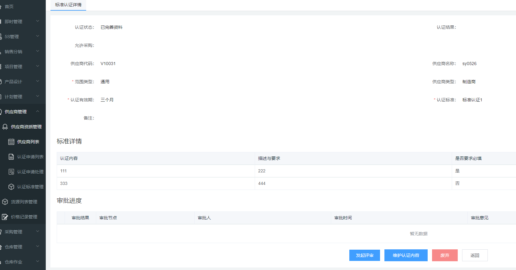Select the 标准认证详情 tab
Viewport: 516px width, 270px height.
pyautogui.click(x=68, y=5)
